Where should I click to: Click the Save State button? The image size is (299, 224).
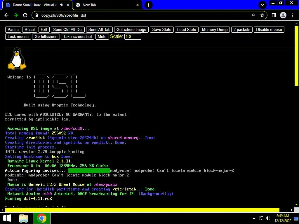pos(161,29)
